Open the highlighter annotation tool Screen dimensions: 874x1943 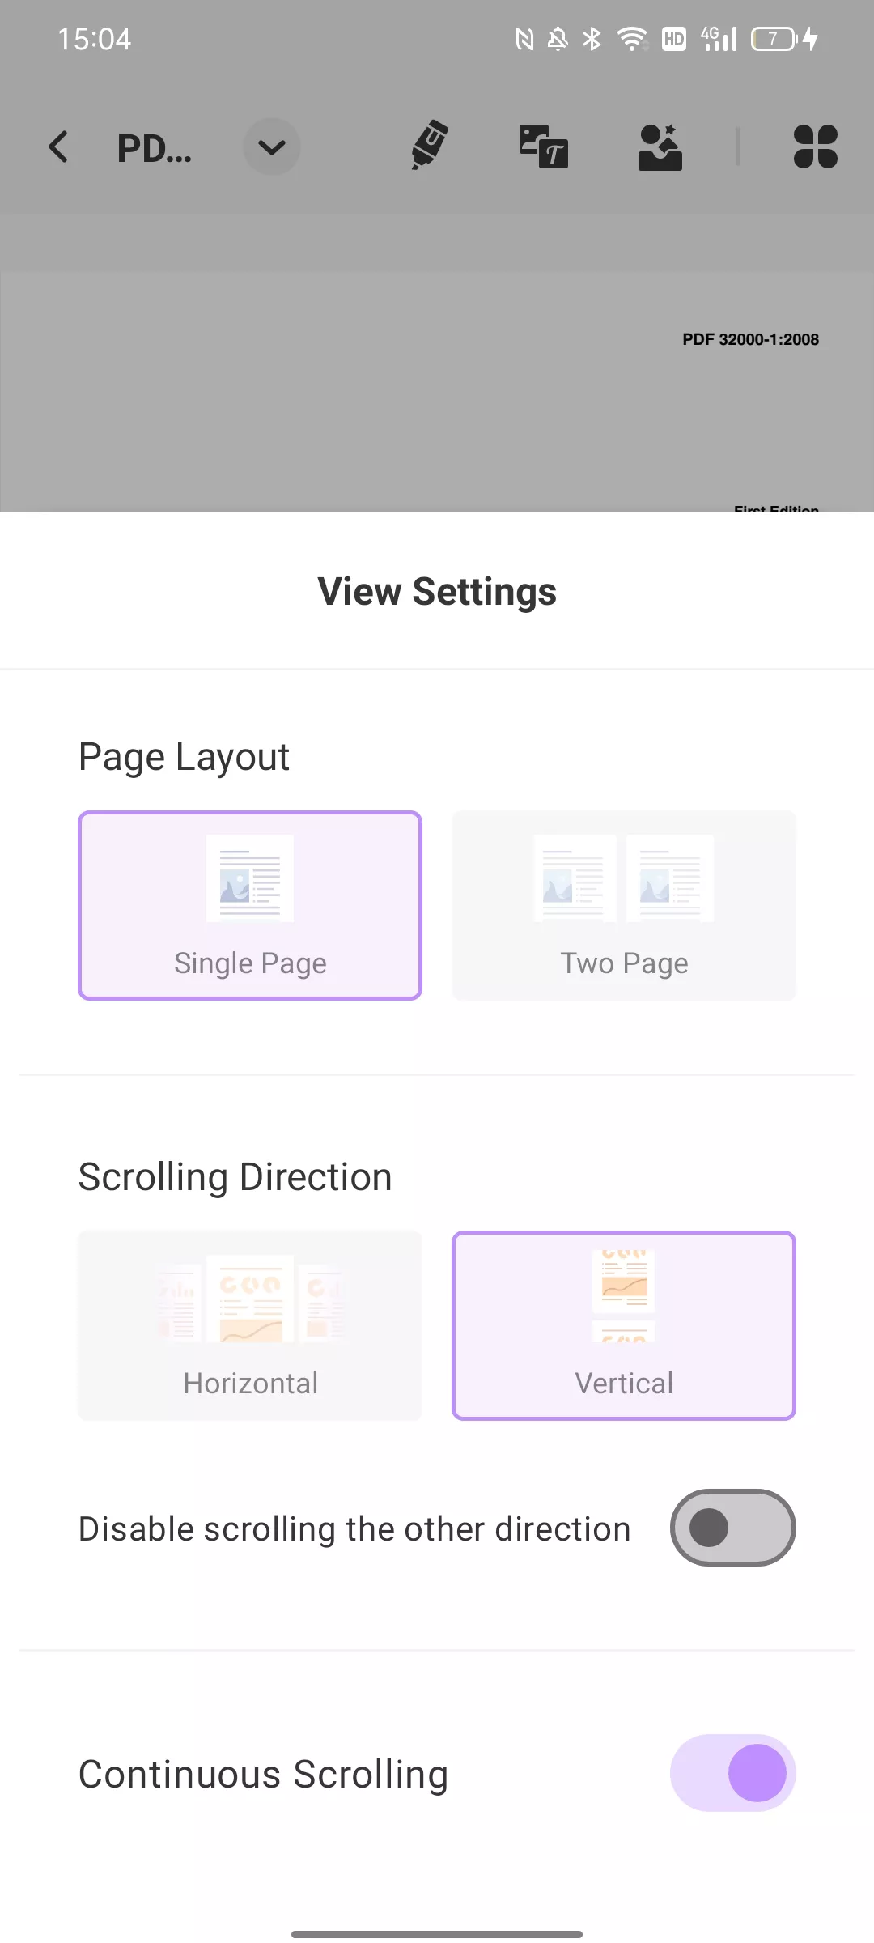[430, 146]
